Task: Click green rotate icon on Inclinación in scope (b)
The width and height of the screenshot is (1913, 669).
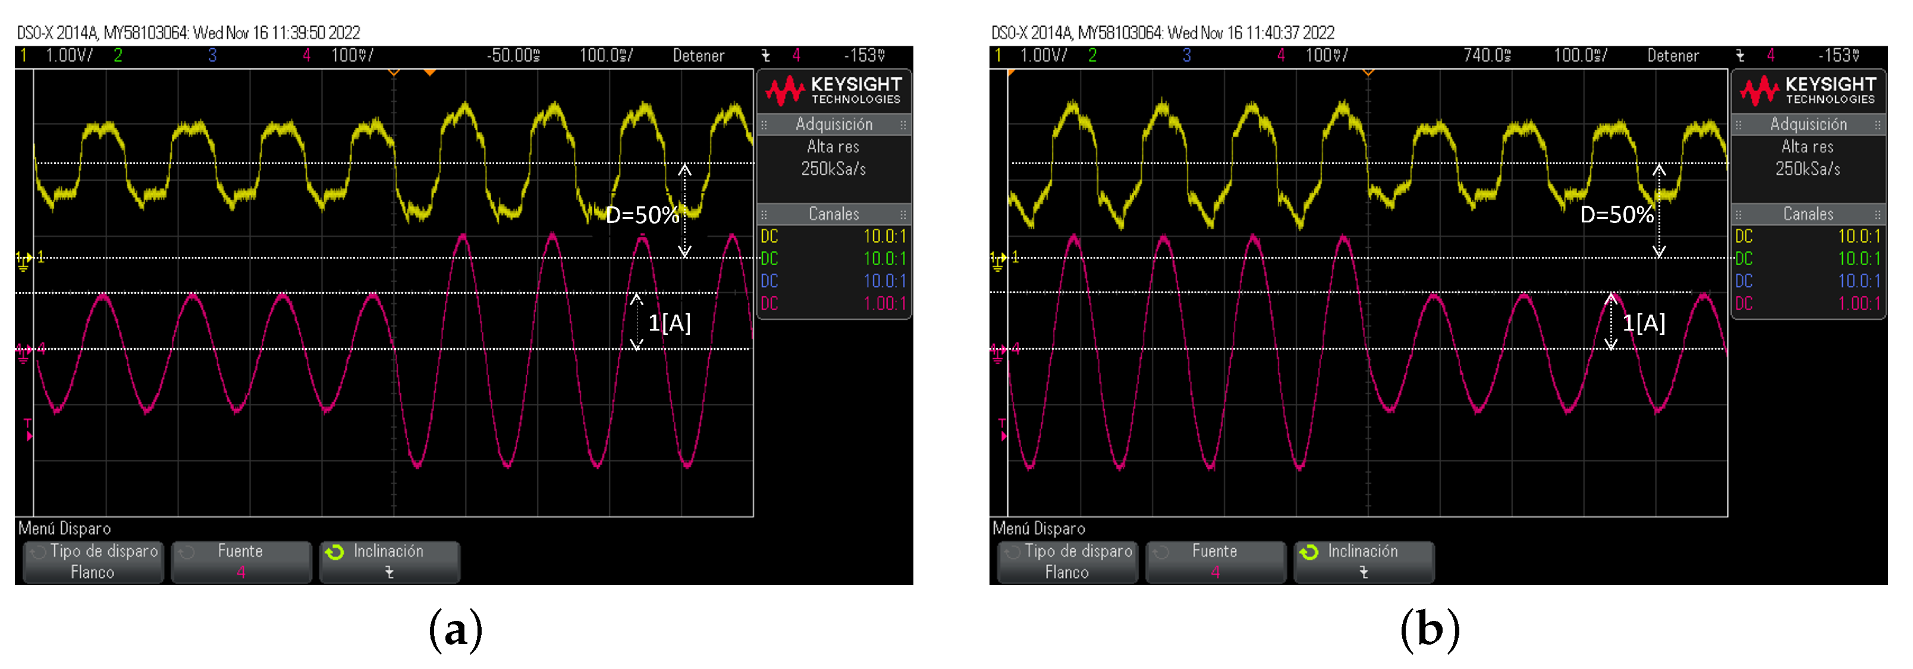Action: click(x=1309, y=552)
